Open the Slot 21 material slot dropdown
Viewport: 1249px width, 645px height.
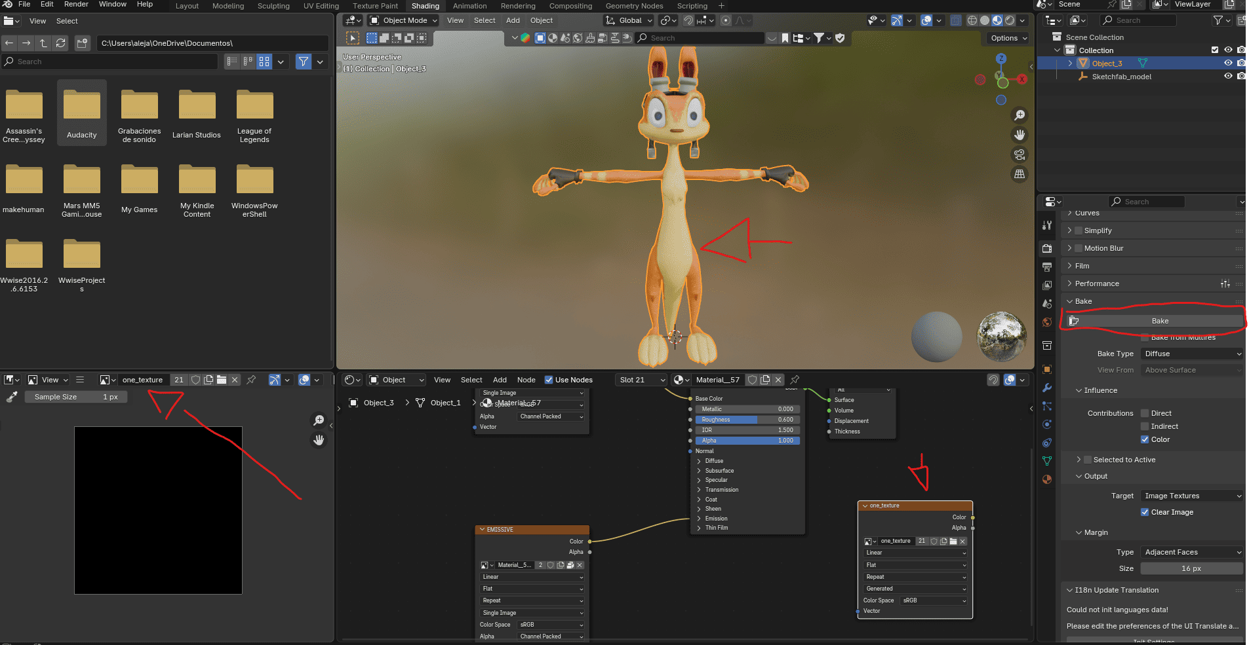pos(641,380)
